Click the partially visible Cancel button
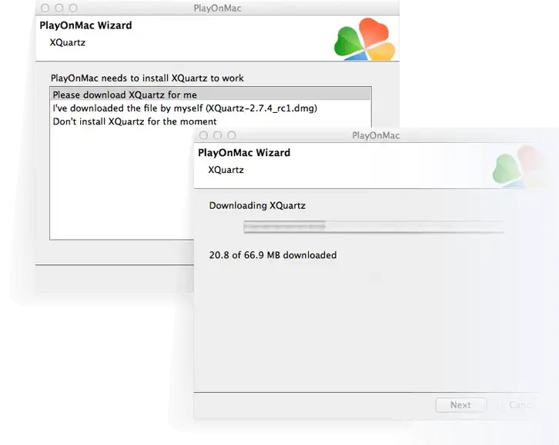The height and width of the screenshot is (445, 559). pos(520,405)
